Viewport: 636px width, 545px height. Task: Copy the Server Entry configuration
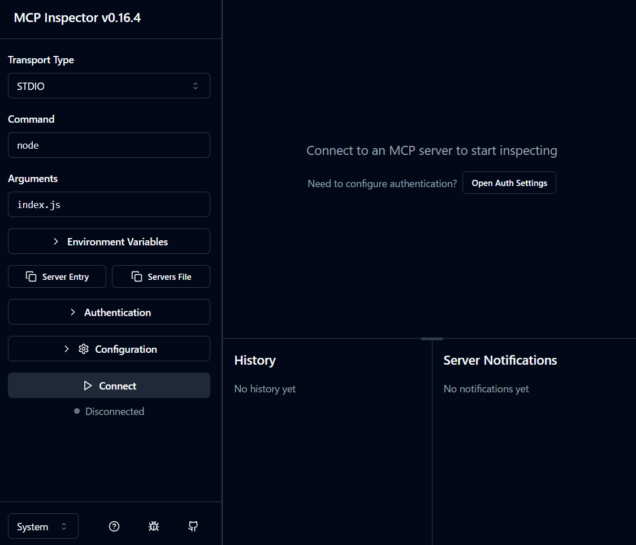57,276
